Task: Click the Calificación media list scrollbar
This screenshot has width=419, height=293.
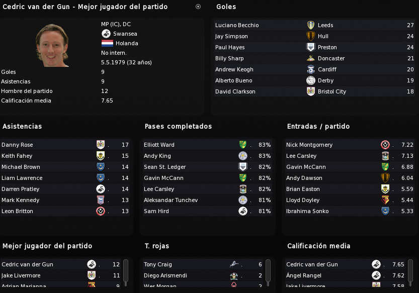Action: coord(410,272)
